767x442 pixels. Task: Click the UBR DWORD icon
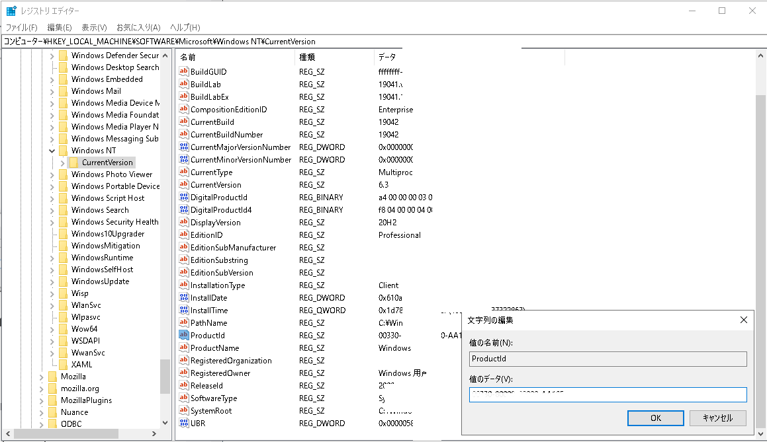pyautogui.click(x=183, y=424)
